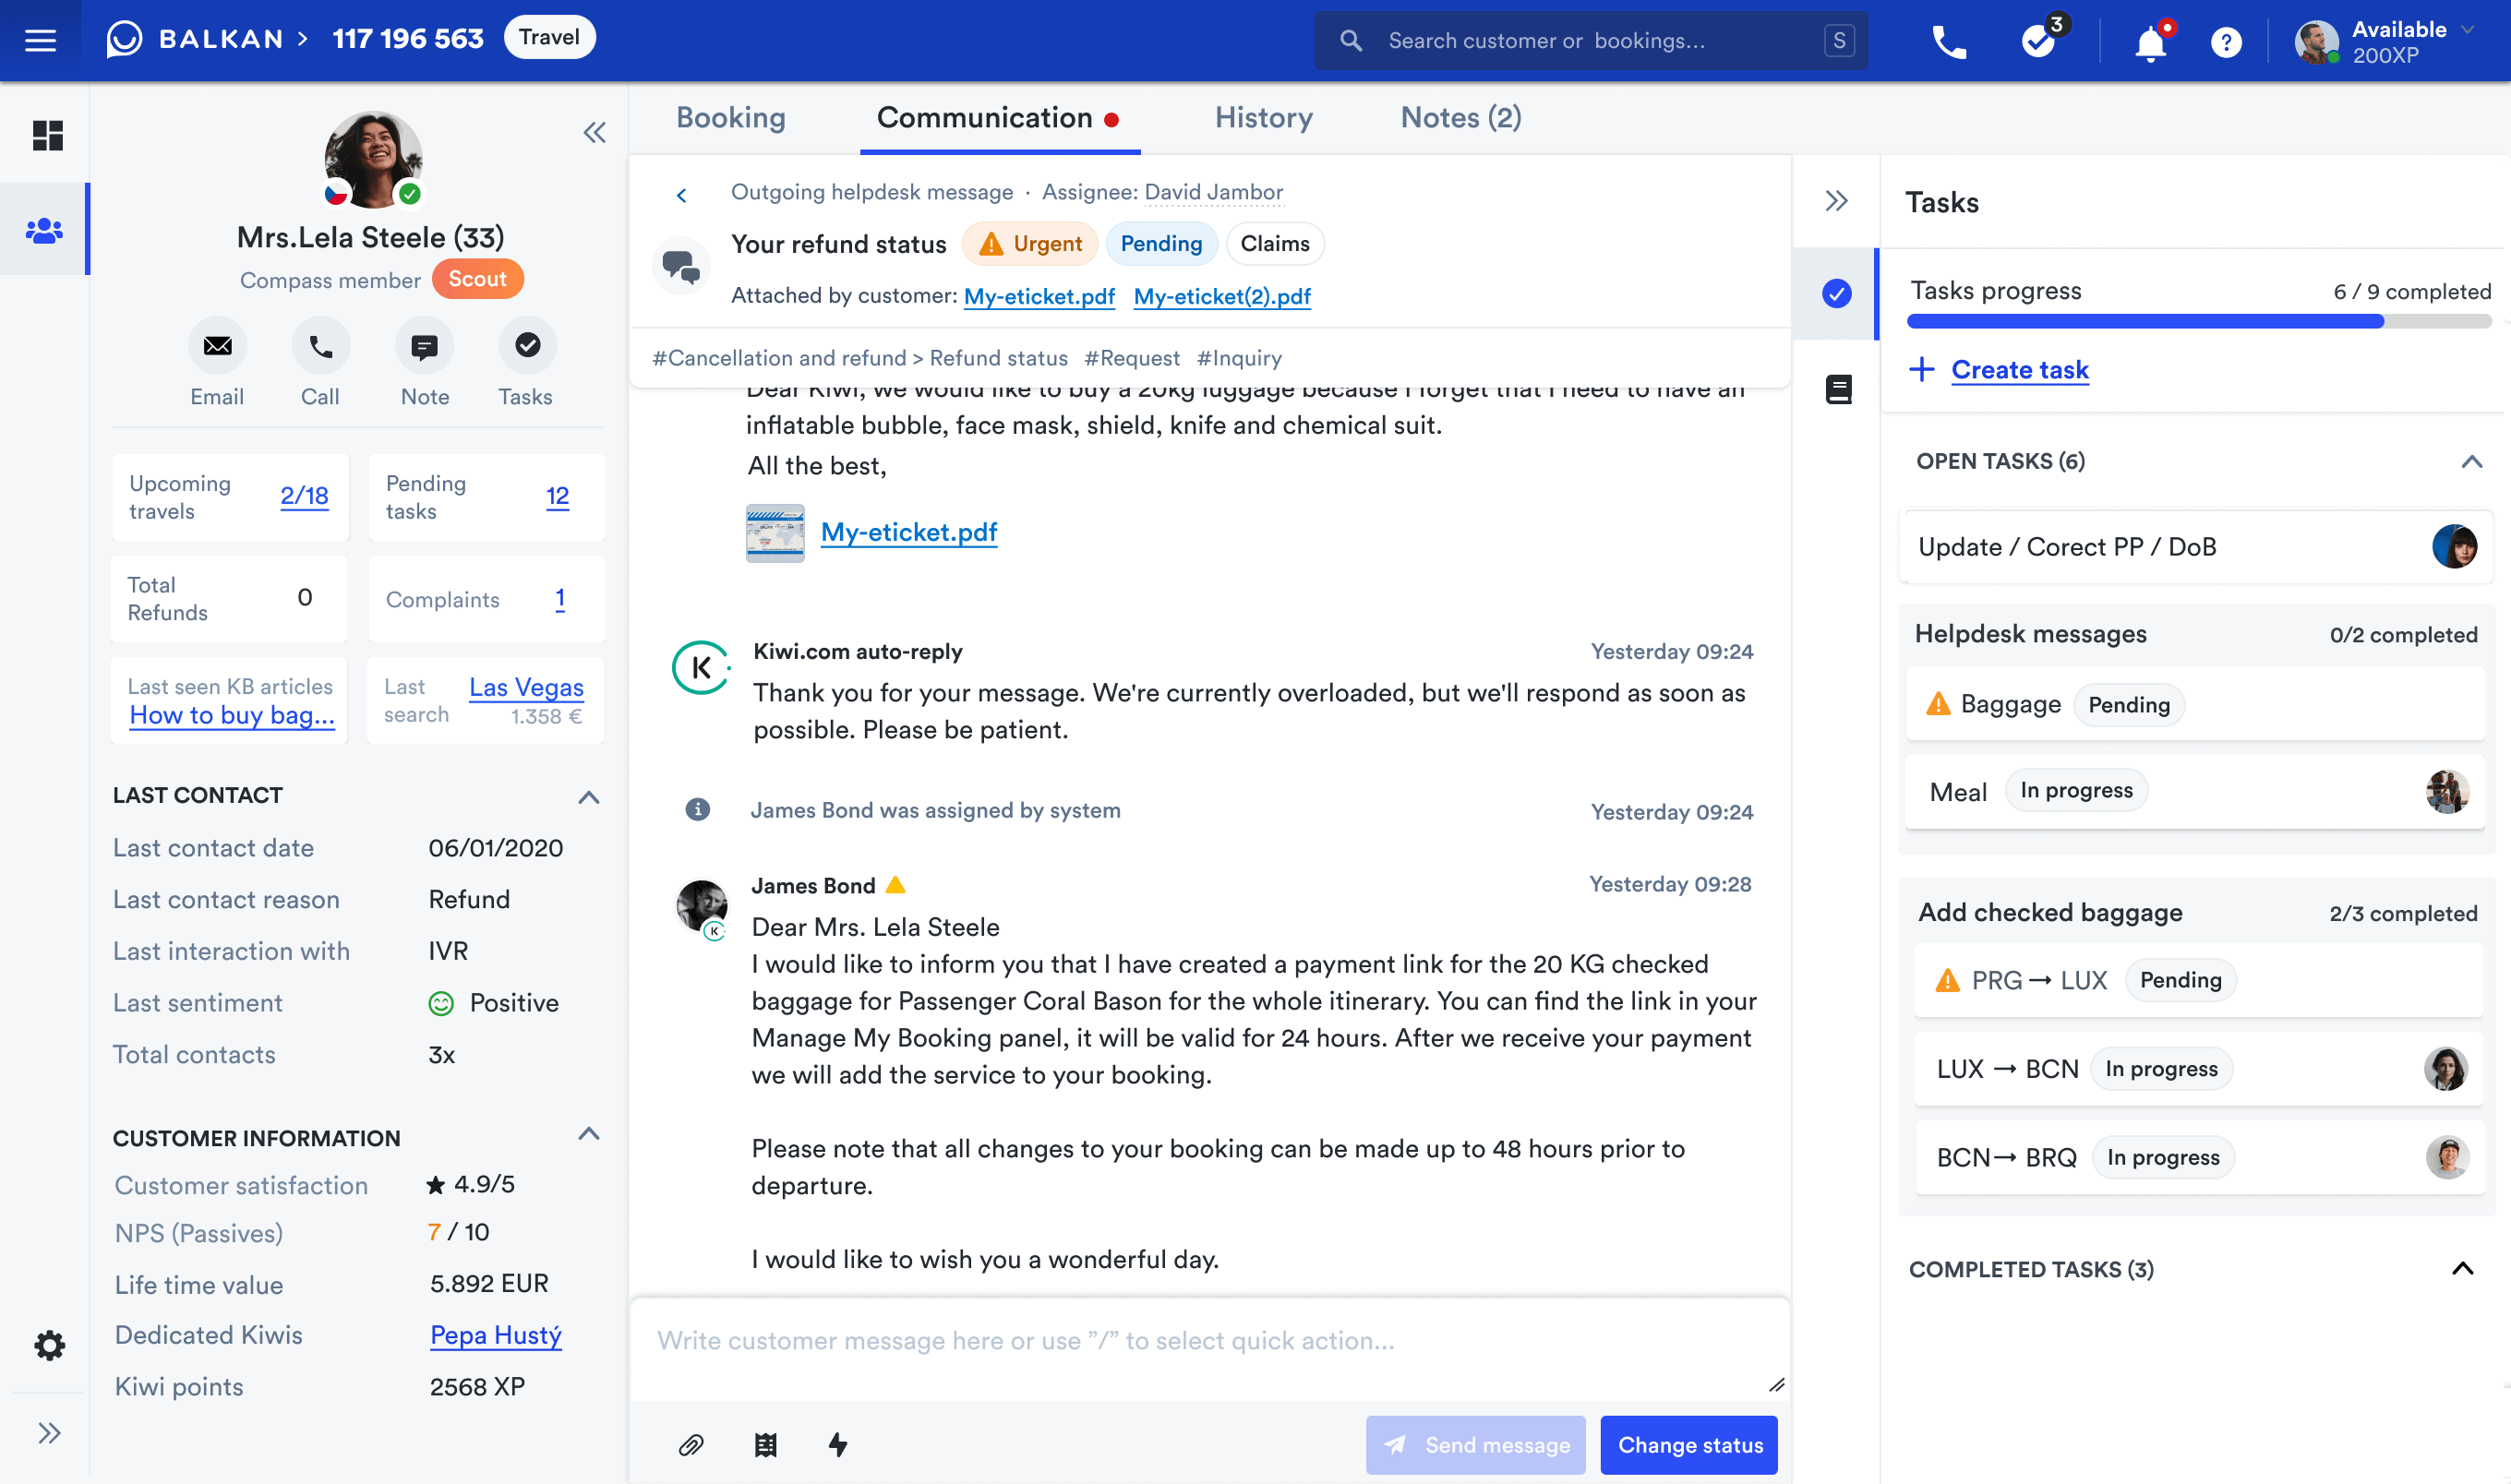Screen dimensions: 2511x1484
Task: Click the Claims tag
Action: [x=1274, y=244]
